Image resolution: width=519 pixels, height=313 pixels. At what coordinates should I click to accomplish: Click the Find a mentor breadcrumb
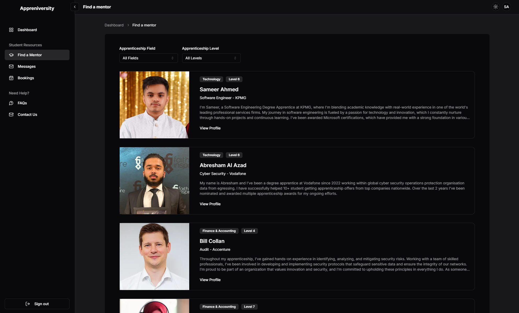(144, 25)
